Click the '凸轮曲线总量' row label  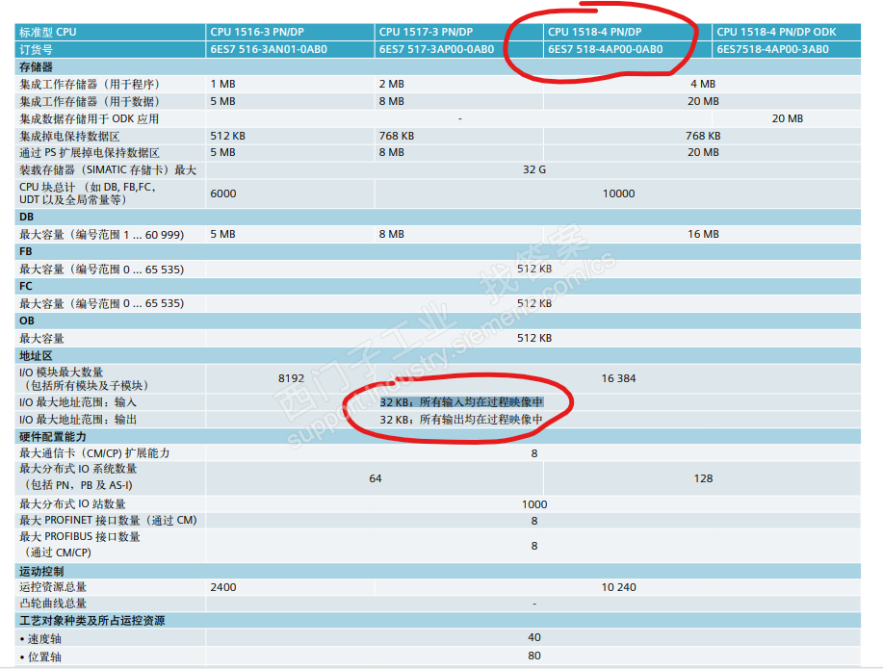(52, 605)
